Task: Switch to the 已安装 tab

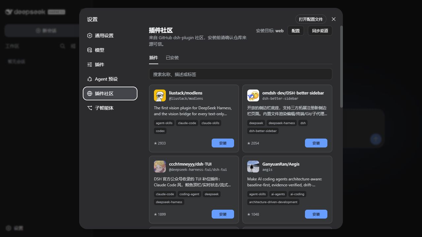Action: [172, 58]
